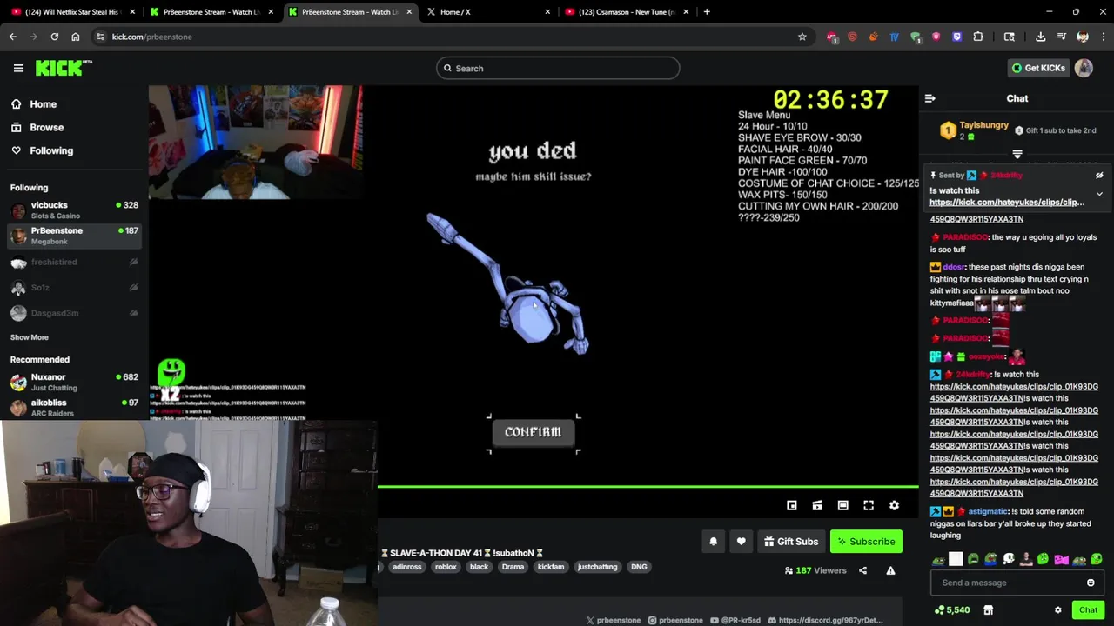Image resolution: width=1114 pixels, height=626 pixels.
Task: Expand Show more followed channels
Action: pyautogui.click(x=30, y=337)
